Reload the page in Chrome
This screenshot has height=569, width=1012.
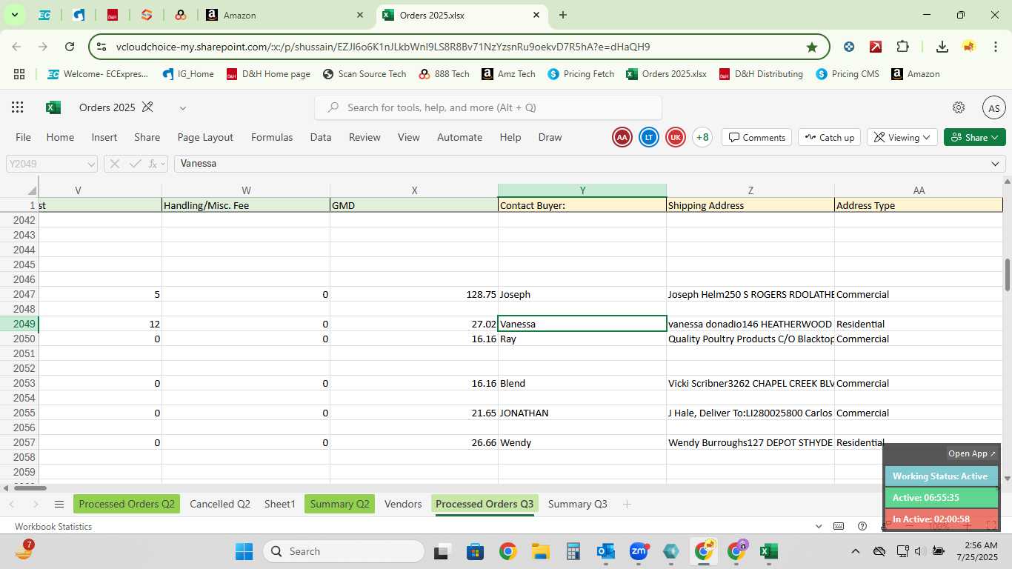[x=70, y=47]
